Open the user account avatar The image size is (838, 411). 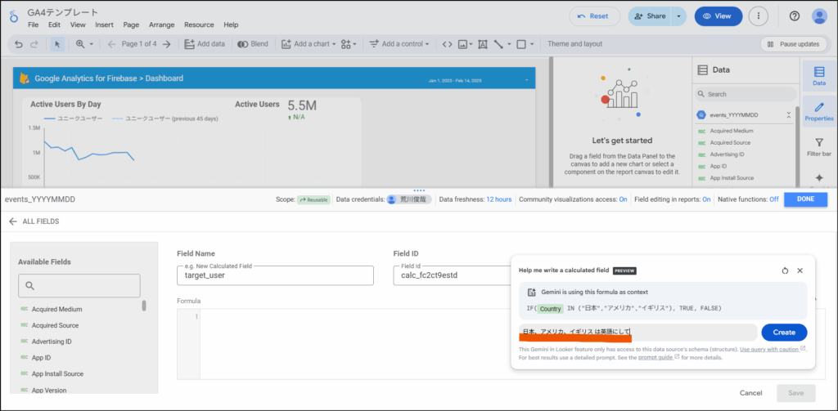pos(819,16)
